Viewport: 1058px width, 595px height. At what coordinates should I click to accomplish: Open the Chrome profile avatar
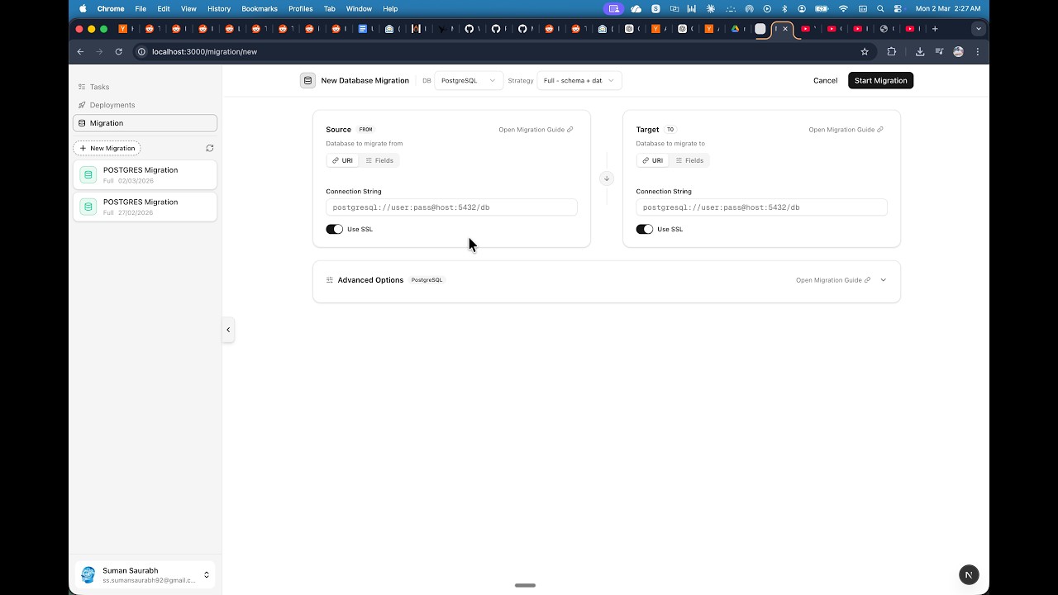tap(958, 51)
